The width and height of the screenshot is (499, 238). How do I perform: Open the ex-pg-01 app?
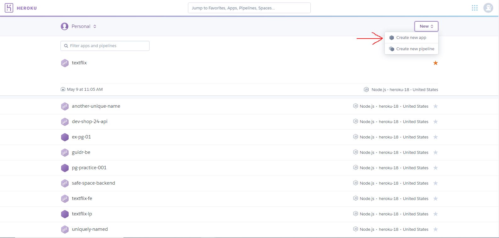81,137
